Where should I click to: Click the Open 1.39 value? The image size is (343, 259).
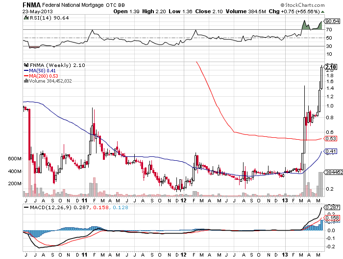point(126,12)
